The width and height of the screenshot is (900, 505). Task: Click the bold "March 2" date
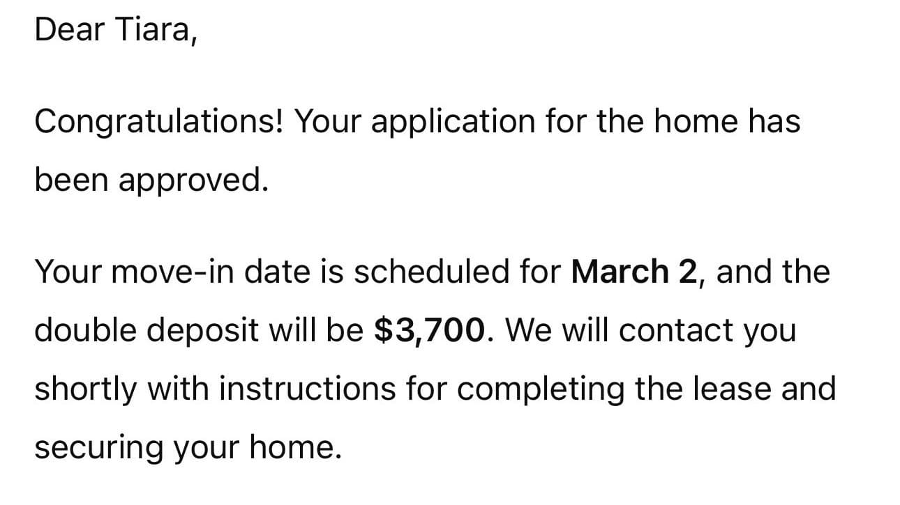(633, 271)
